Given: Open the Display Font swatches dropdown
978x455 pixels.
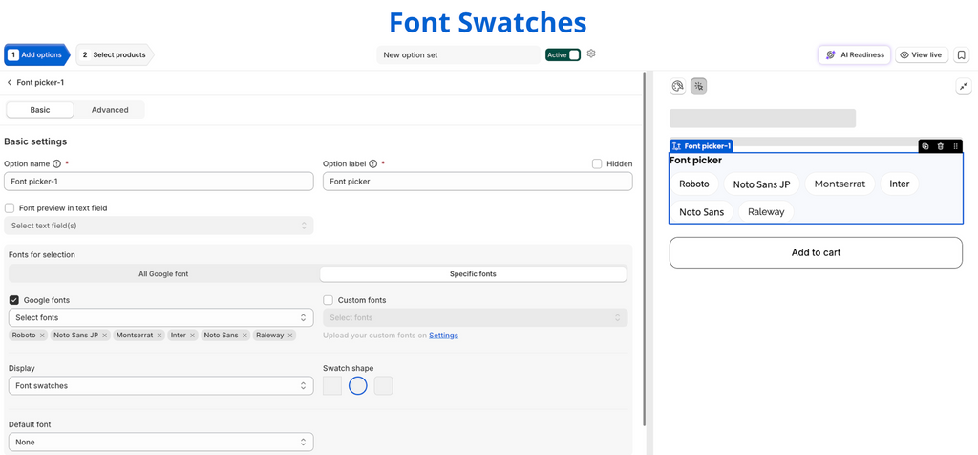Looking at the screenshot, I should point(160,386).
